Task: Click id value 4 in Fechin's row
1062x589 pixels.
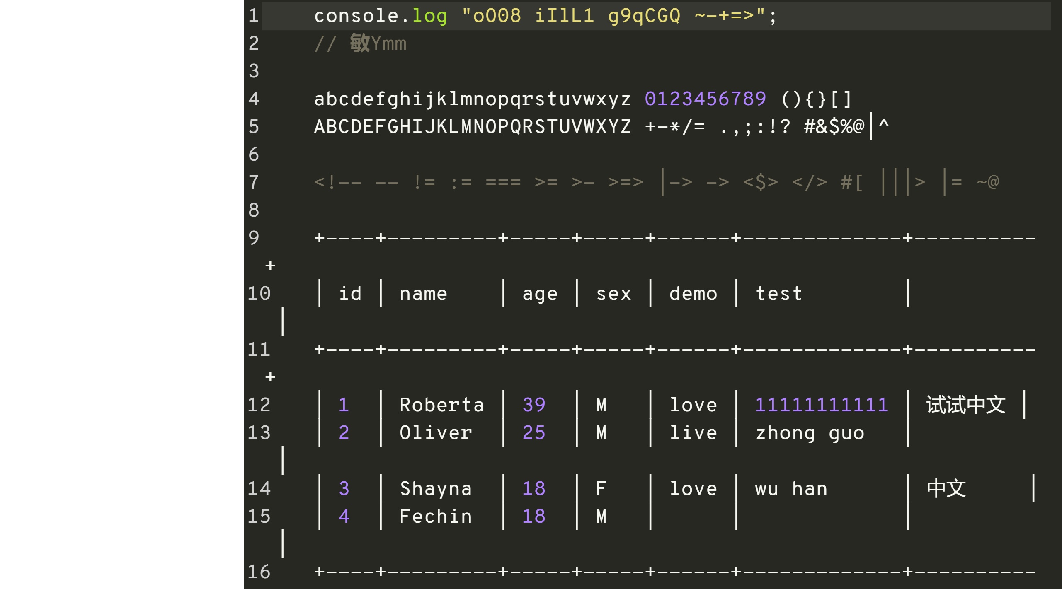Action: tap(344, 517)
